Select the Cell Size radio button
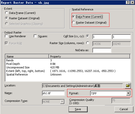135x114 pixels. tap(88, 36)
